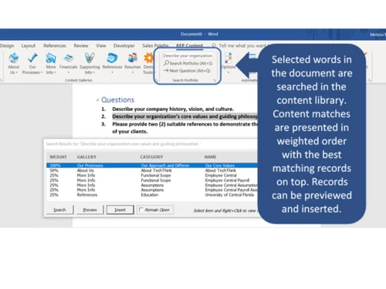The width and height of the screenshot is (386, 289).
Task: Expand the Options dropdown arrow
Action: pos(229,72)
